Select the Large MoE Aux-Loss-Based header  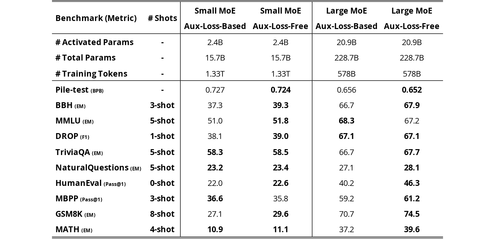click(x=346, y=18)
